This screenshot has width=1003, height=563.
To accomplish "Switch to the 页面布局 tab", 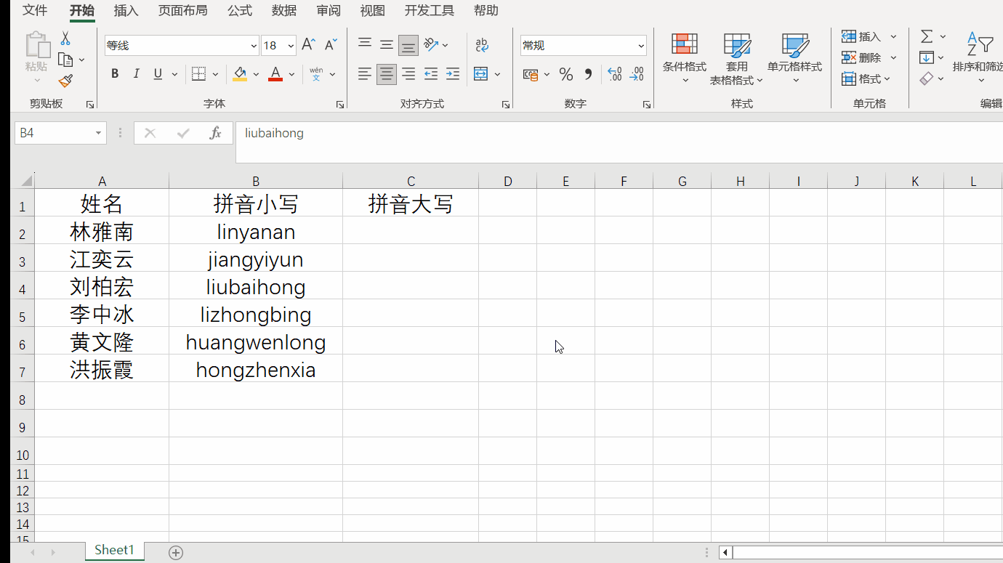I will click(x=182, y=10).
